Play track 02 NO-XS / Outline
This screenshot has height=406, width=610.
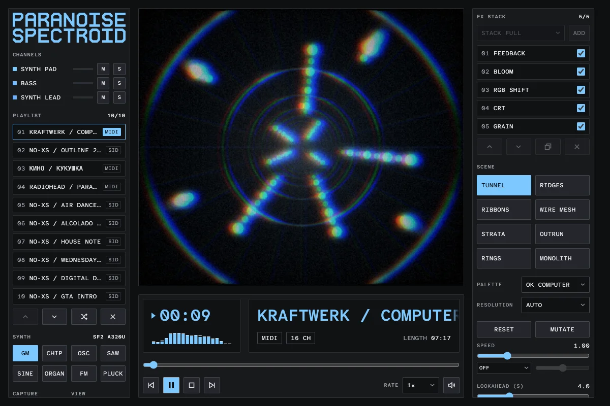[69, 150]
